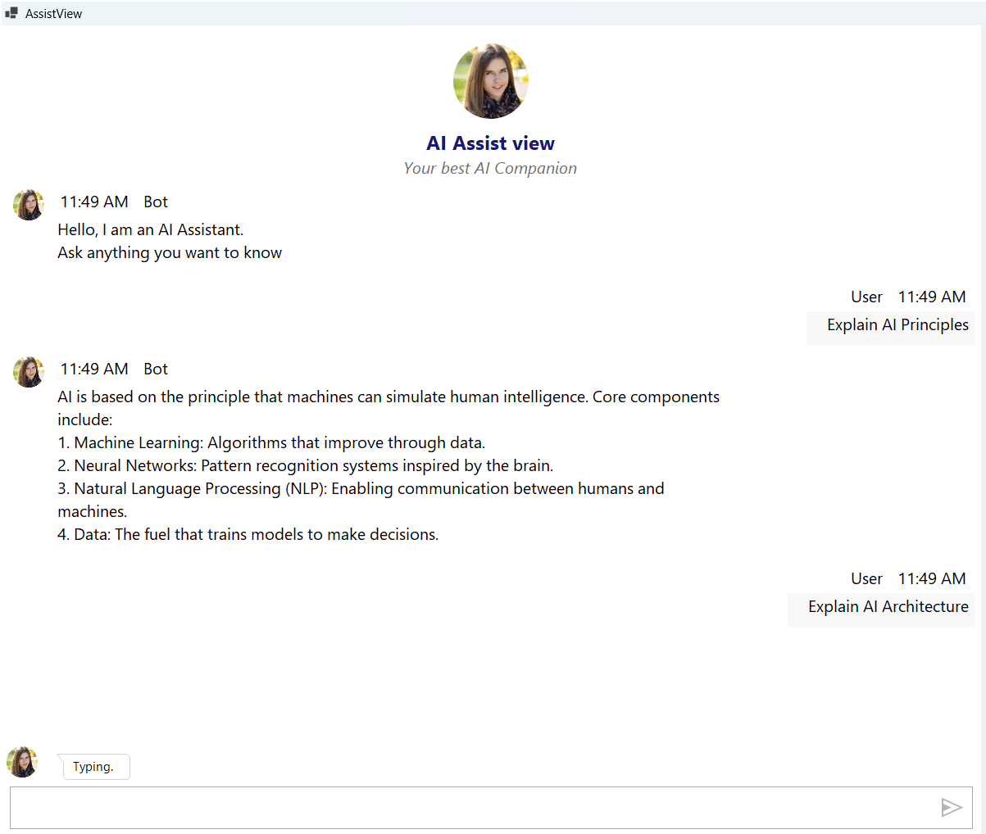Select the 'Explain AI Architecture' user message
The image size is (986, 834).
click(881, 610)
